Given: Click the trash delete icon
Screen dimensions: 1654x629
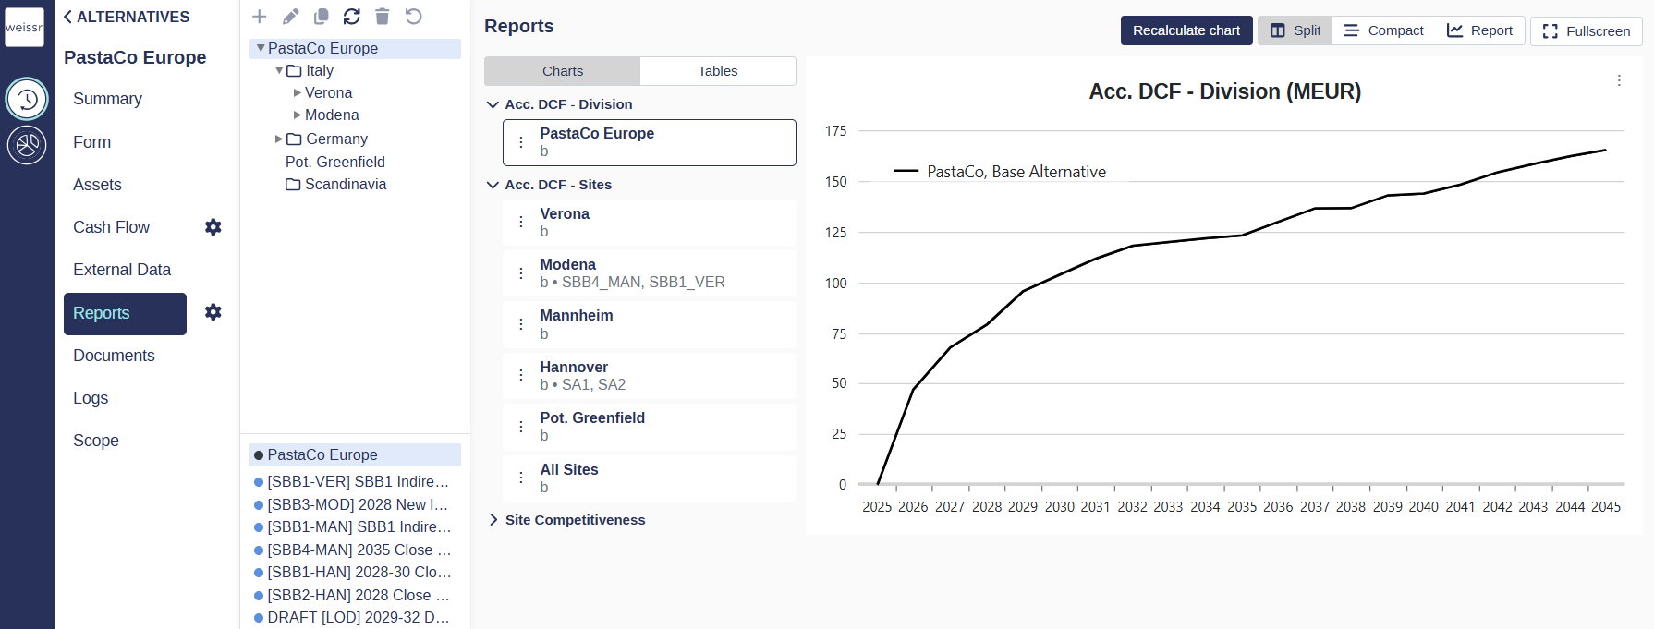Looking at the screenshot, I should [383, 17].
